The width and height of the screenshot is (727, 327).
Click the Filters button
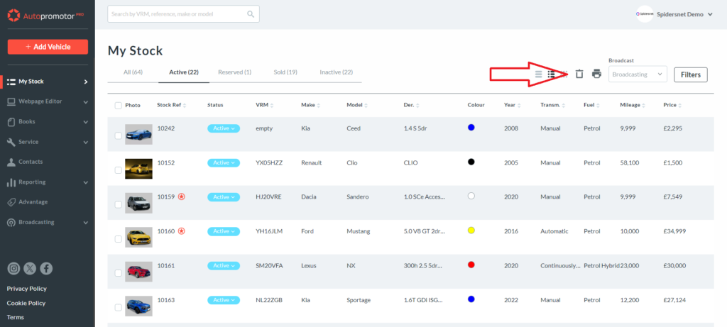pos(690,74)
